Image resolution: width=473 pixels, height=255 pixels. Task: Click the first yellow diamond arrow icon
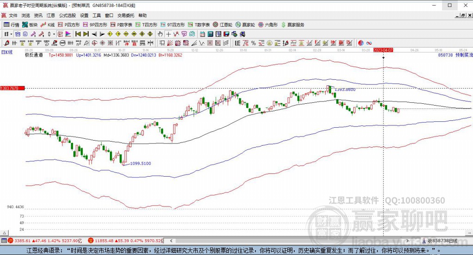pos(110,34)
